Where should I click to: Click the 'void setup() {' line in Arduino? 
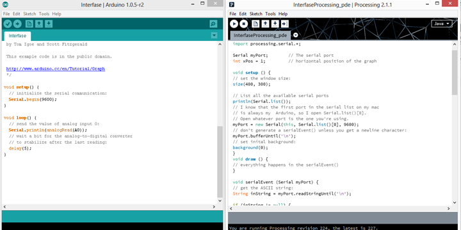click(x=21, y=87)
